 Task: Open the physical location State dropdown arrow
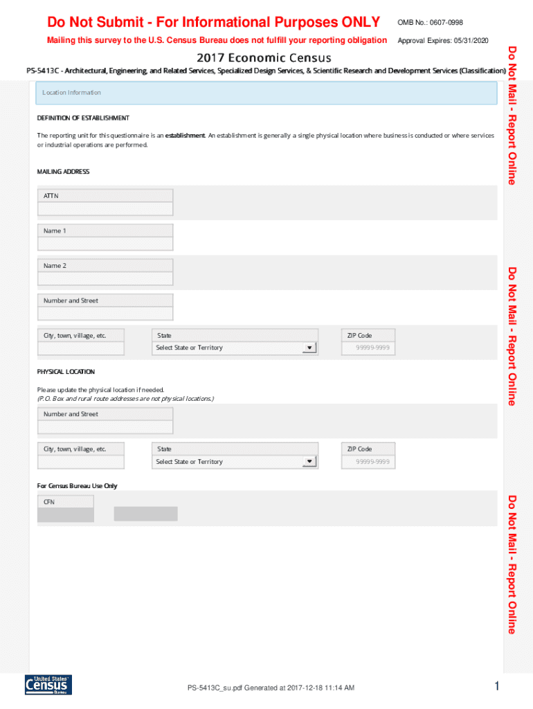pos(309,462)
